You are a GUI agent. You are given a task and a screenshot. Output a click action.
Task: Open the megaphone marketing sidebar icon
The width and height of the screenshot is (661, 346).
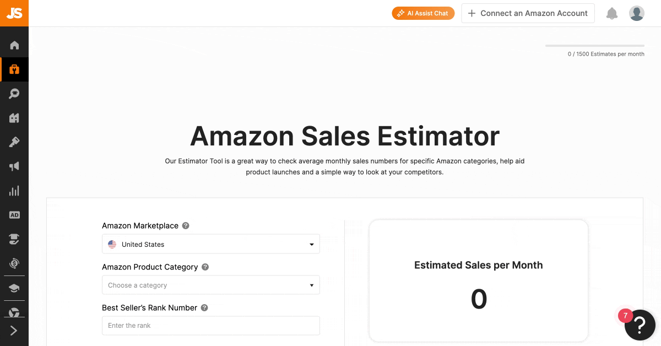click(x=14, y=166)
